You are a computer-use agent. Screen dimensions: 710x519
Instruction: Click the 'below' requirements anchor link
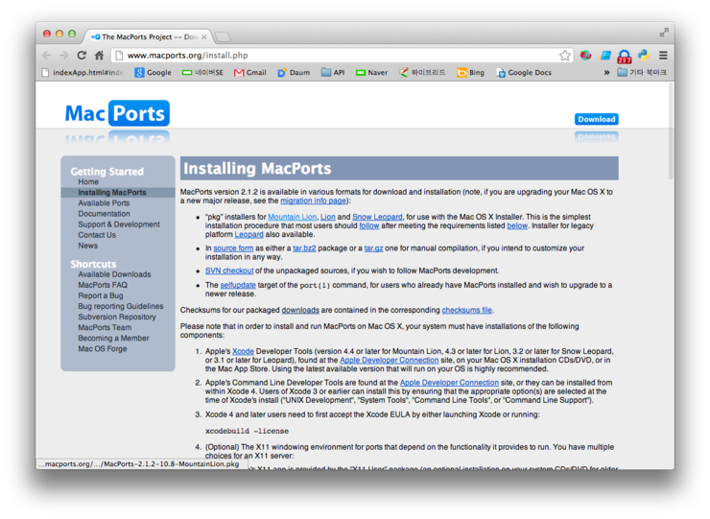(x=517, y=225)
